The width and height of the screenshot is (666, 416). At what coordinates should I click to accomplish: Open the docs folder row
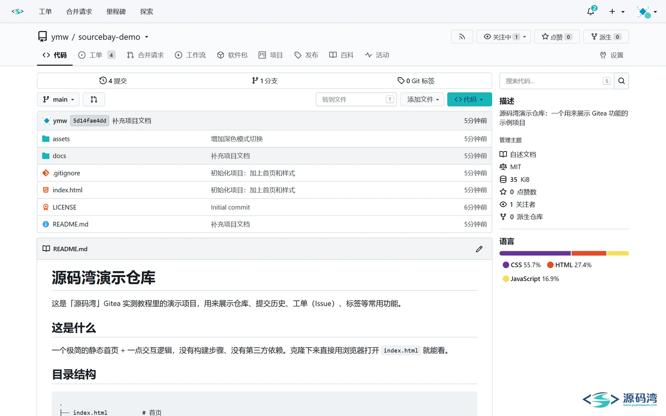tap(264, 156)
